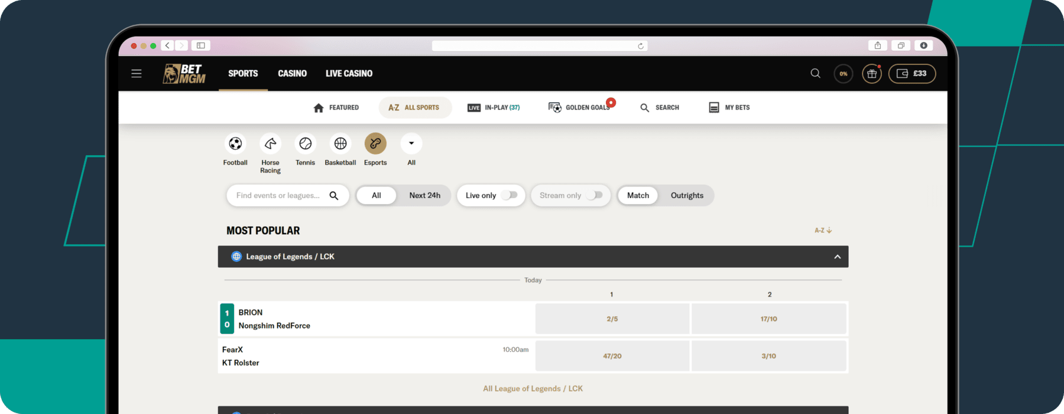Open the FearX vs KT Rolster match
1064x414 pixels.
coord(376,356)
